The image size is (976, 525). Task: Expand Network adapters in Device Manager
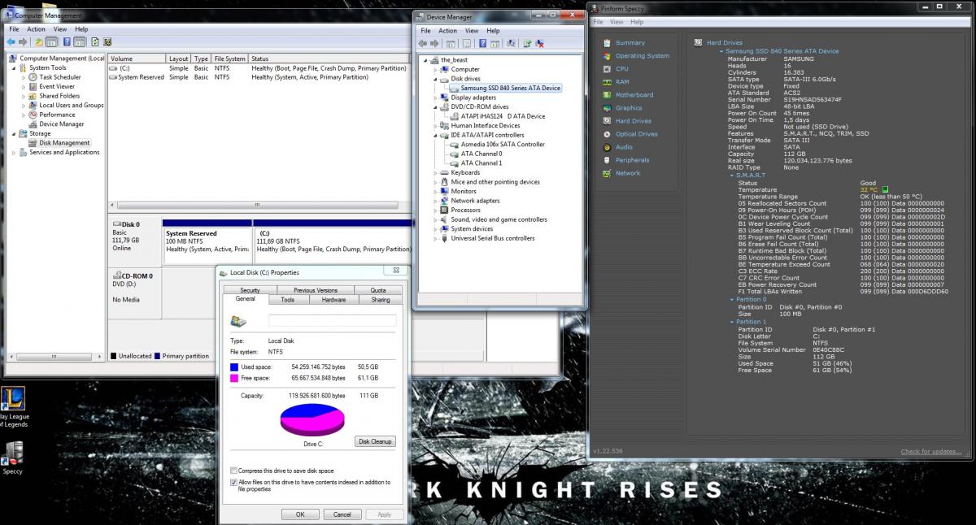pos(436,201)
